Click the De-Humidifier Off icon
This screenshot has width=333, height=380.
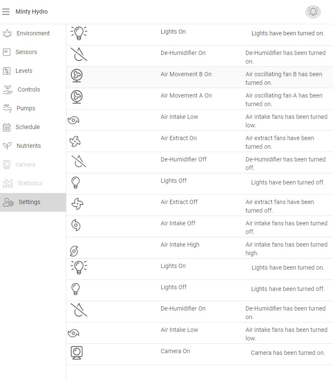point(79,161)
